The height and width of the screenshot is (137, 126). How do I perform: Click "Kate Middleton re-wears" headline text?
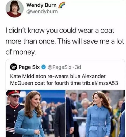(39, 76)
